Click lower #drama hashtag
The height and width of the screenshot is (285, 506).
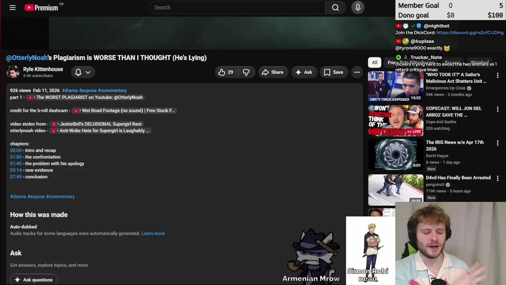point(18,197)
